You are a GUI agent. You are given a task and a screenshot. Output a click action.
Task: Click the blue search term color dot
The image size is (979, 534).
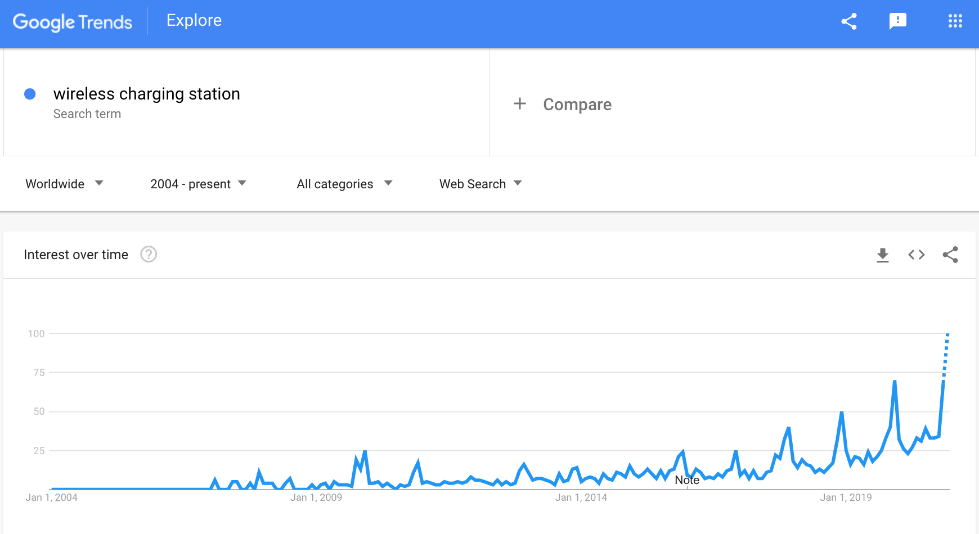click(30, 94)
